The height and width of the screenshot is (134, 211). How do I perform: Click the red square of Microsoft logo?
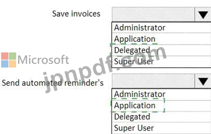[5, 56]
